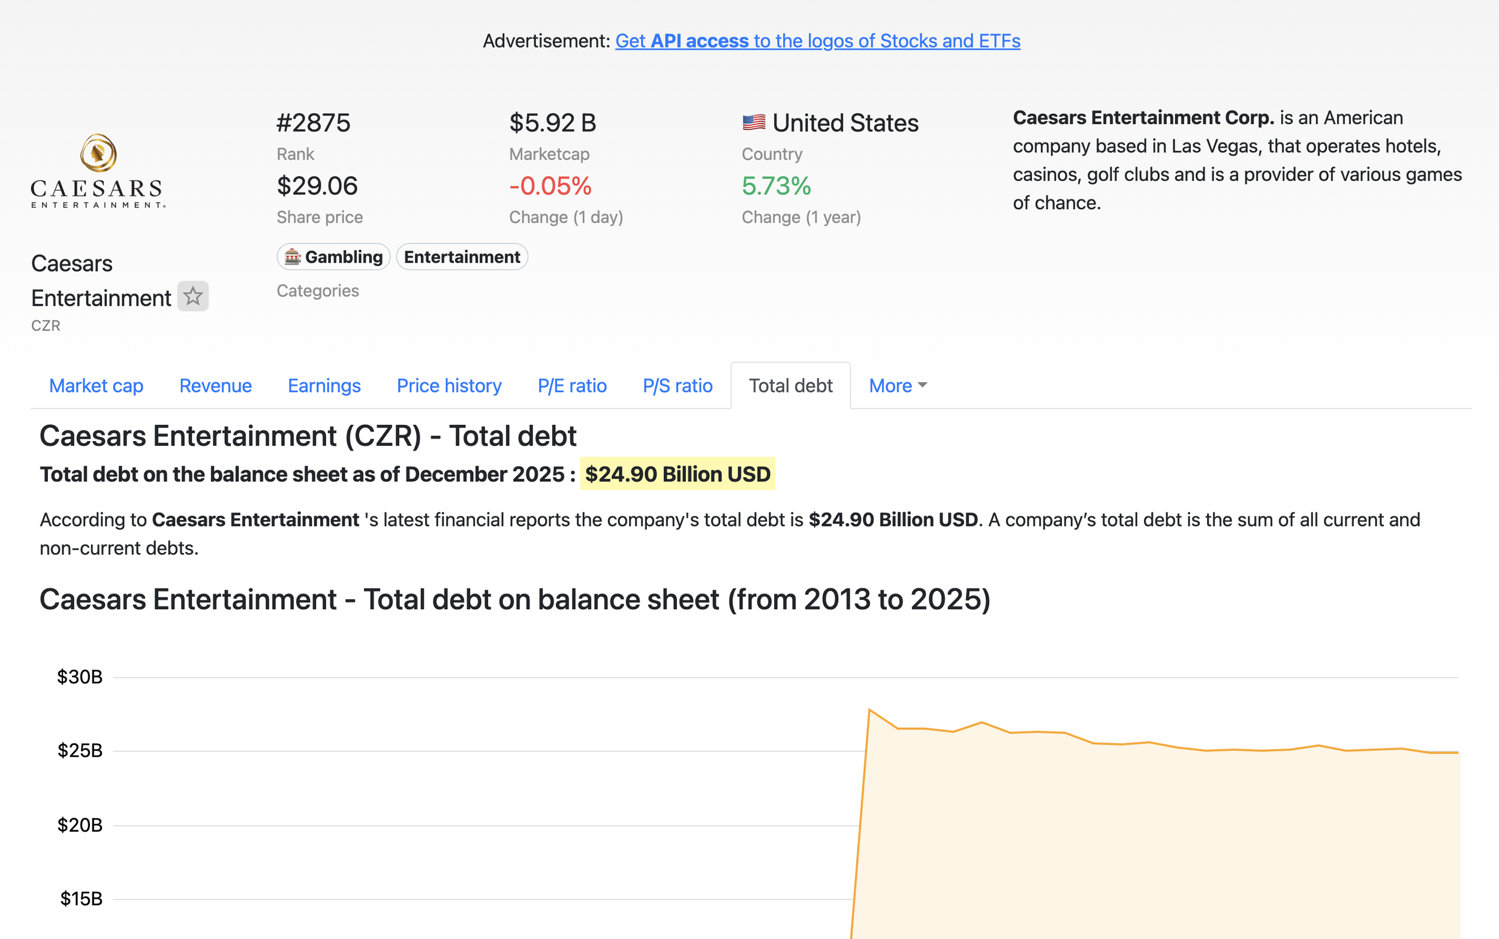This screenshot has width=1499, height=939.
Task: Select the P/S ratio tab
Action: pyautogui.click(x=678, y=386)
